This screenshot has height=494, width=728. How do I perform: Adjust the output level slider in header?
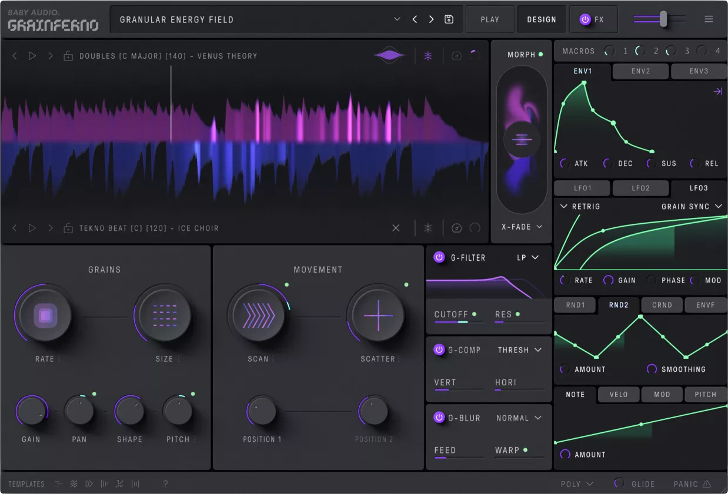(x=663, y=19)
